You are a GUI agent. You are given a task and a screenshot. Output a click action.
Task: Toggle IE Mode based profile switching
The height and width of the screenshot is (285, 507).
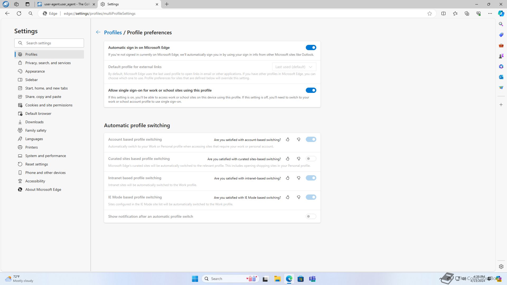(311, 197)
